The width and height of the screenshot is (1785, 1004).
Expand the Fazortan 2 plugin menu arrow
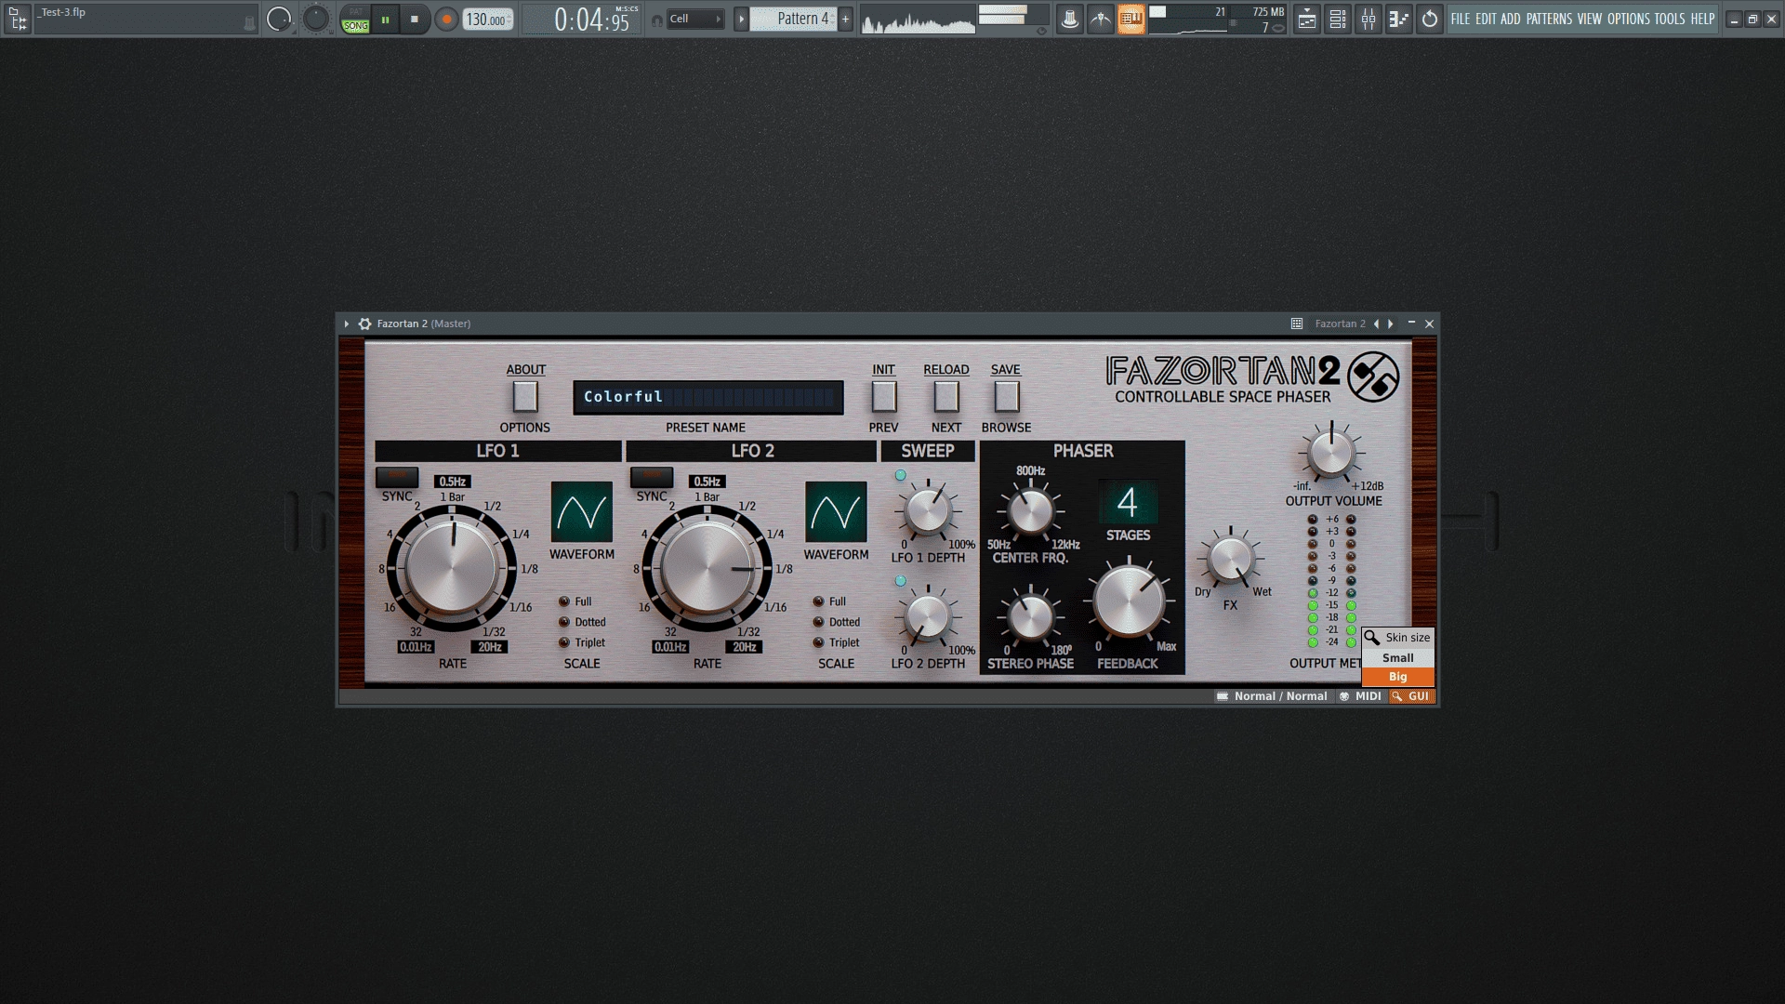(x=347, y=324)
